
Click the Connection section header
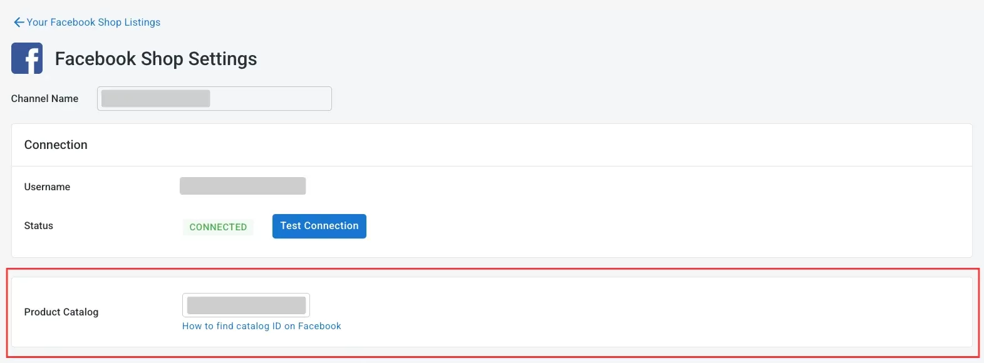[x=56, y=145]
